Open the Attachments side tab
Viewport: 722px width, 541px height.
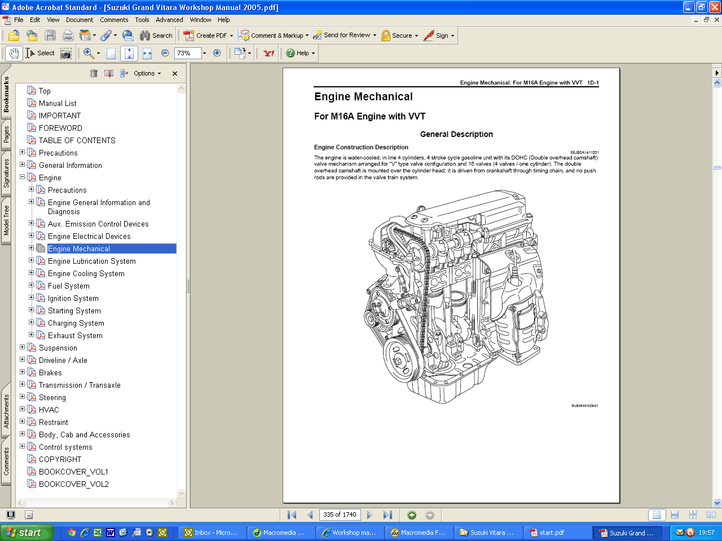point(6,411)
